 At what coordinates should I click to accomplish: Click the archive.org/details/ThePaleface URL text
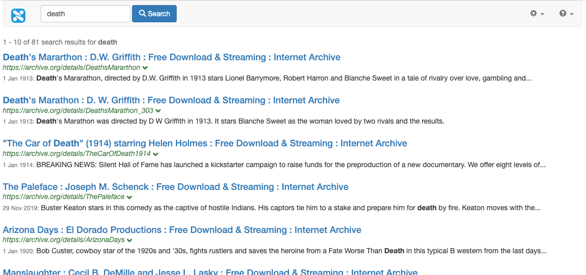point(63,197)
